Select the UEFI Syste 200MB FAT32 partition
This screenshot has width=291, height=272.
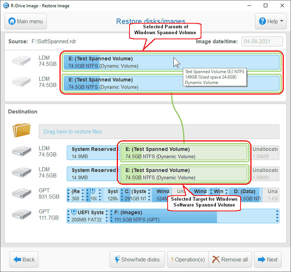point(87,216)
